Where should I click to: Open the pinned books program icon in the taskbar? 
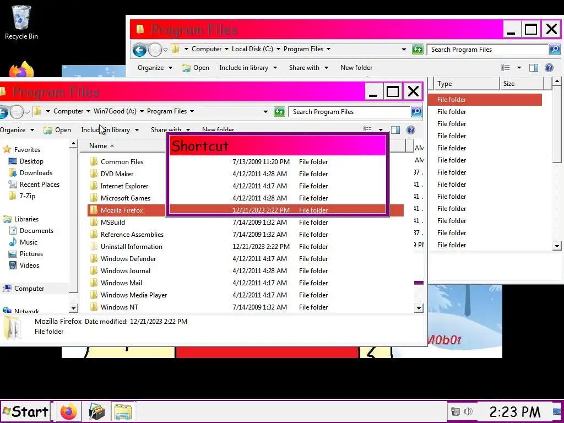(96, 411)
